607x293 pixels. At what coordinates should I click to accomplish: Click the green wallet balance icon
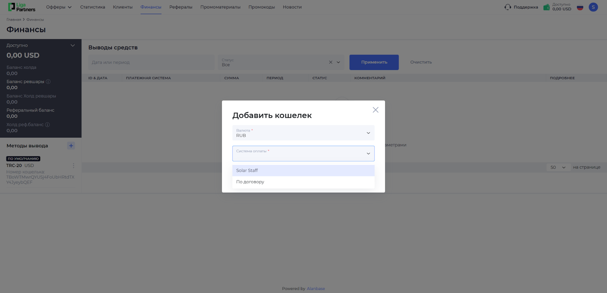tap(547, 7)
